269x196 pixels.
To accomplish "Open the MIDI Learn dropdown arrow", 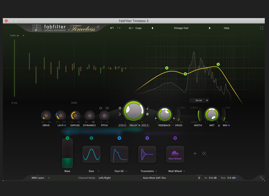I will coord(49,178).
